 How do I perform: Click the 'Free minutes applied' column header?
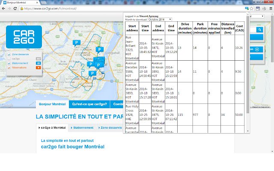pyautogui.click(x=214, y=28)
